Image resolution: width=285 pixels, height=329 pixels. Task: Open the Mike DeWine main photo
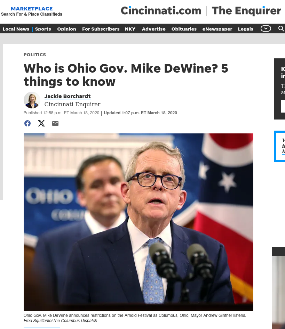[x=138, y=222]
